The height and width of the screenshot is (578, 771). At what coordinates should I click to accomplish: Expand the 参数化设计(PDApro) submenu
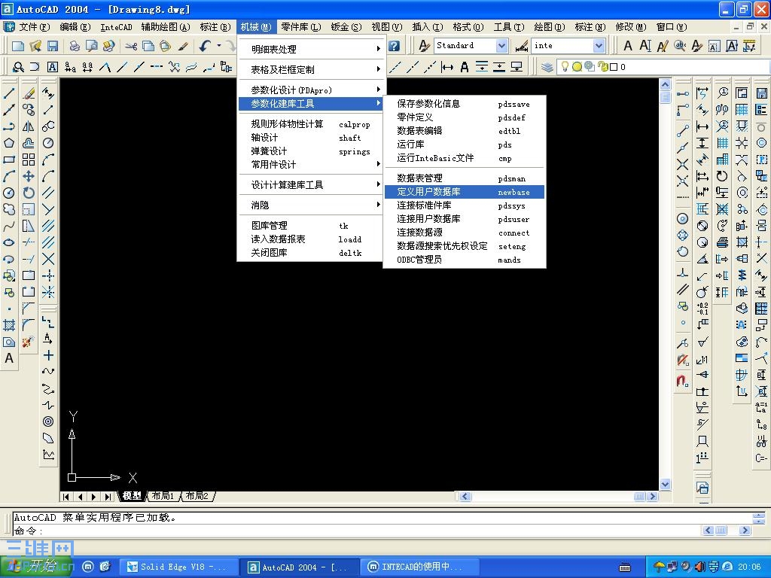click(311, 90)
